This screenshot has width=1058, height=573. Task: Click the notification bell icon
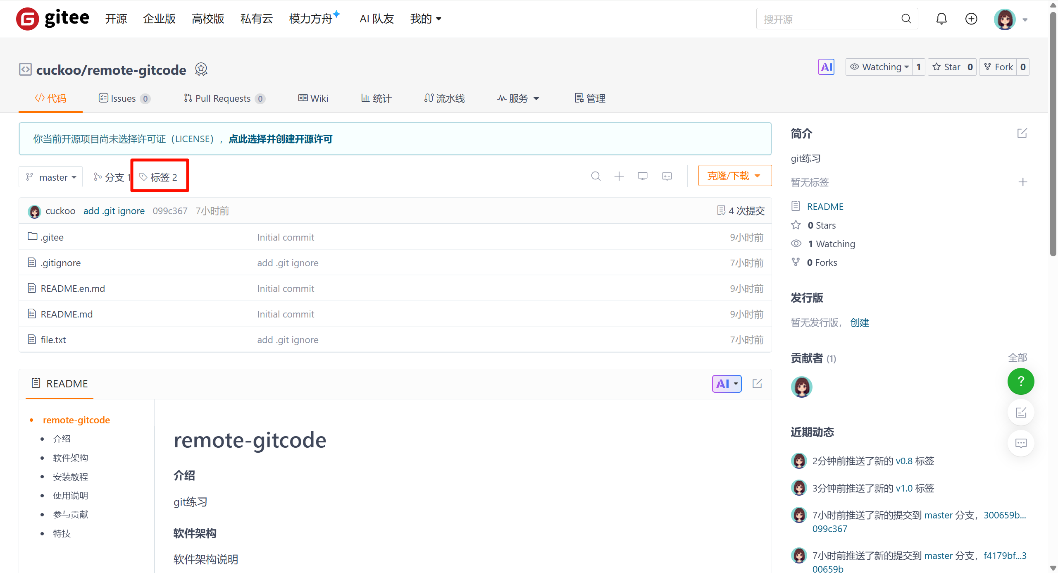pos(941,19)
